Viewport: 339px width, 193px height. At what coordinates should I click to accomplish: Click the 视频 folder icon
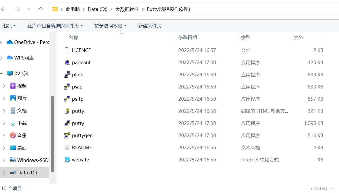[x=13, y=86]
